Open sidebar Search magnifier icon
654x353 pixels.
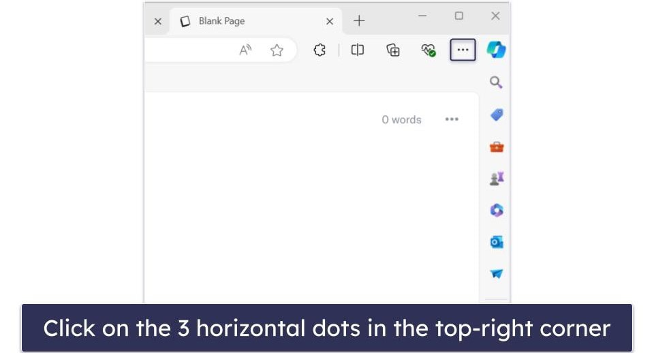tap(496, 82)
